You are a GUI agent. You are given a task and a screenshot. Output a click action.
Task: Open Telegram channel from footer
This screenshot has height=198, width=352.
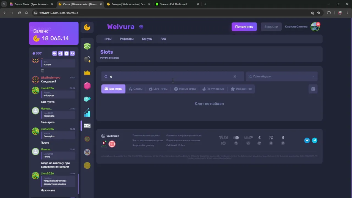click(x=315, y=140)
